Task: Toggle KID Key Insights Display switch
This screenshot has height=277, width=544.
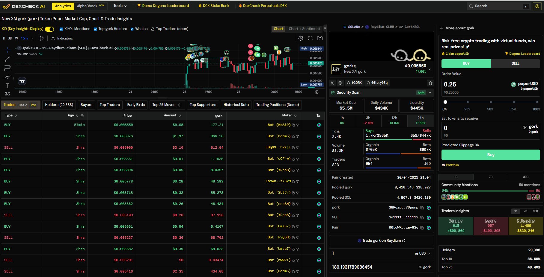Action: click(x=49, y=29)
